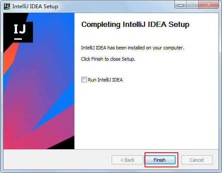Click the orange shape on the banner
The height and width of the screenshot is (173, 222).
click(x=10, y=58)
